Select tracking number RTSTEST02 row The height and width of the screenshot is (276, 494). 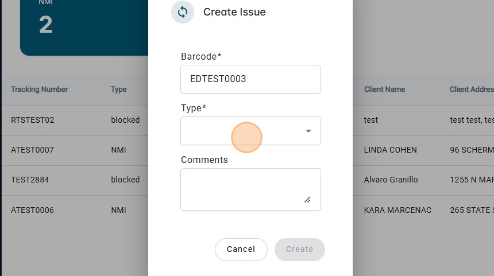pyautogui.click(x=32, y=120)
